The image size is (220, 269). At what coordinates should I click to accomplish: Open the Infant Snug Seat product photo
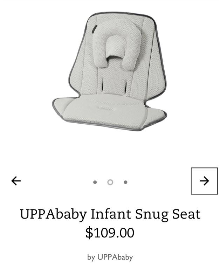(110, 71)
